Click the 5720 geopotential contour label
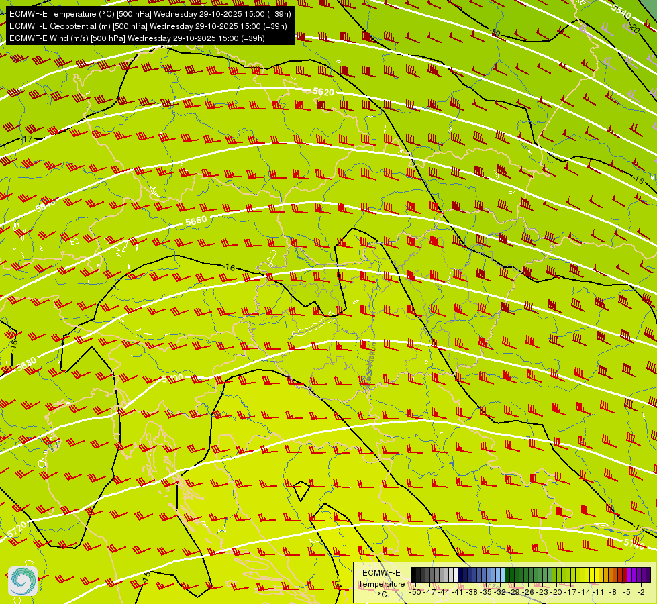The width and height of the screenshot is (657, 604). pos(17,529)
